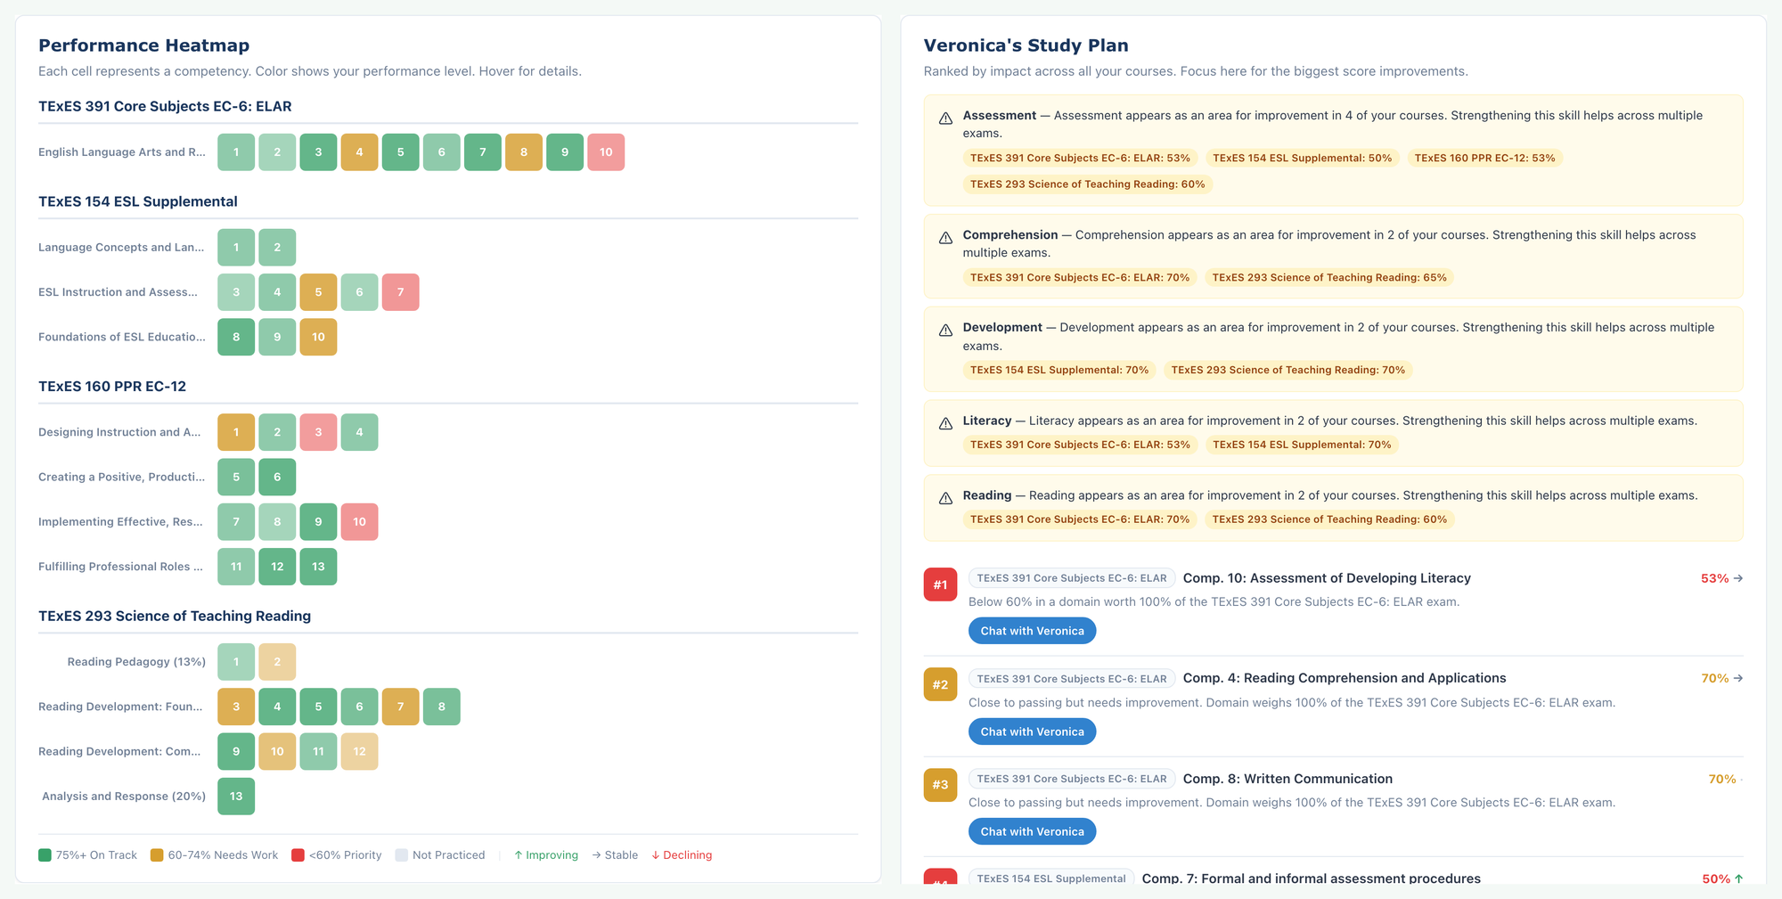
Task: Click the #3 rank badge
Action: coord(940,785)
